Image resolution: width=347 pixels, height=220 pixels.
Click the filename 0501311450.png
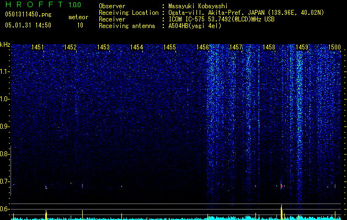pyautogui.click(x=28, y=15)
